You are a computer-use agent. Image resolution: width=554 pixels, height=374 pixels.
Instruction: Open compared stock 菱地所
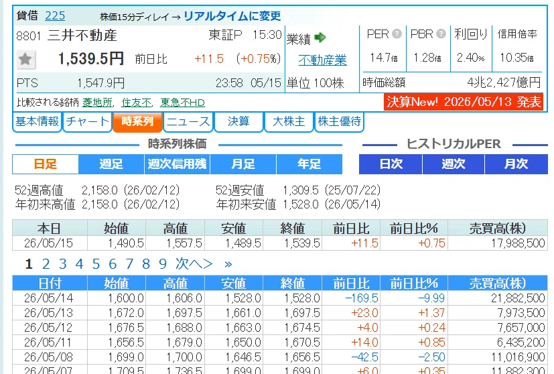(x=98, y=103)
